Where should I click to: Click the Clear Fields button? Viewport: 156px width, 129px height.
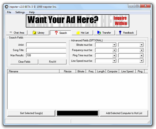pos(24,62)
